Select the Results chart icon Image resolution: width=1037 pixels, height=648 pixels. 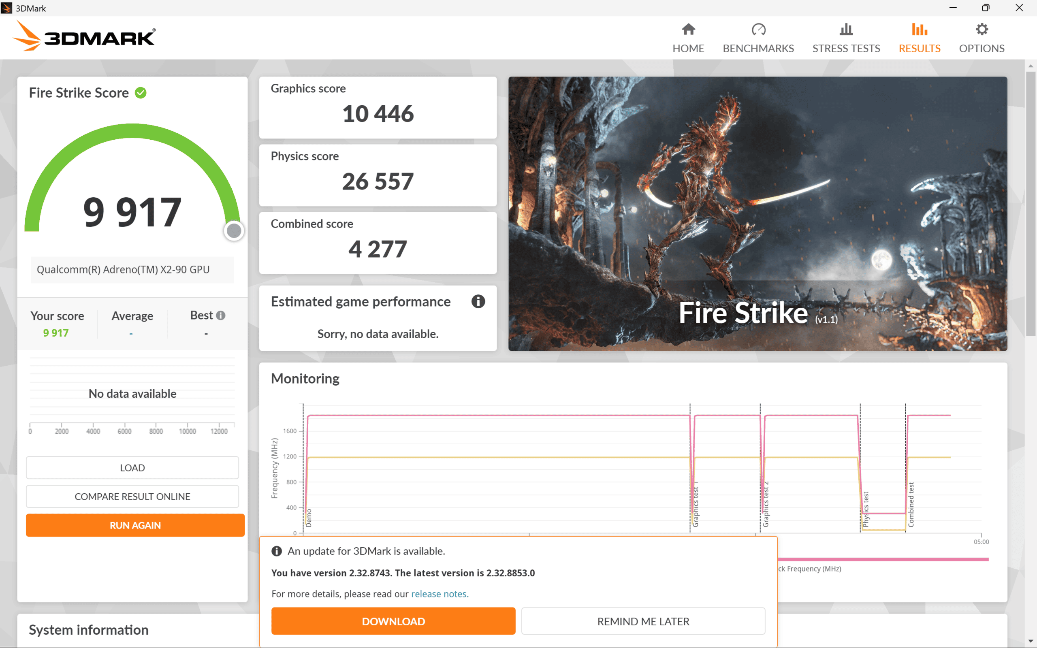(920, 29)
